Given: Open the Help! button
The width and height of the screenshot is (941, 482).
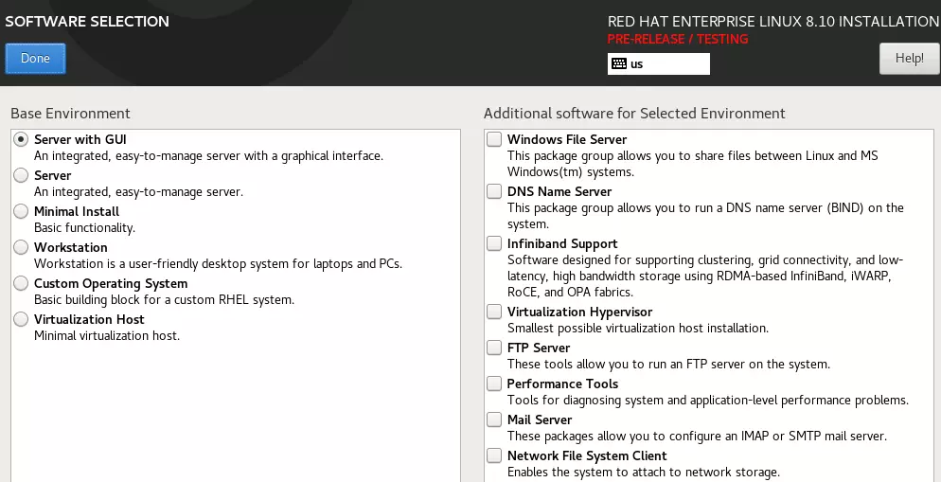Looking at the screenshot, I should [x=908, y=58].
